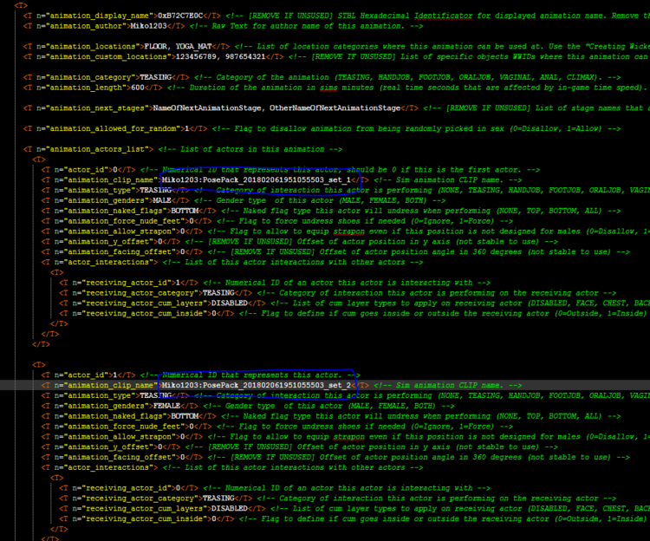
Task: Click the locations value "FLOOR, YOGA_MAT"
Action: [x=178, y=47]
